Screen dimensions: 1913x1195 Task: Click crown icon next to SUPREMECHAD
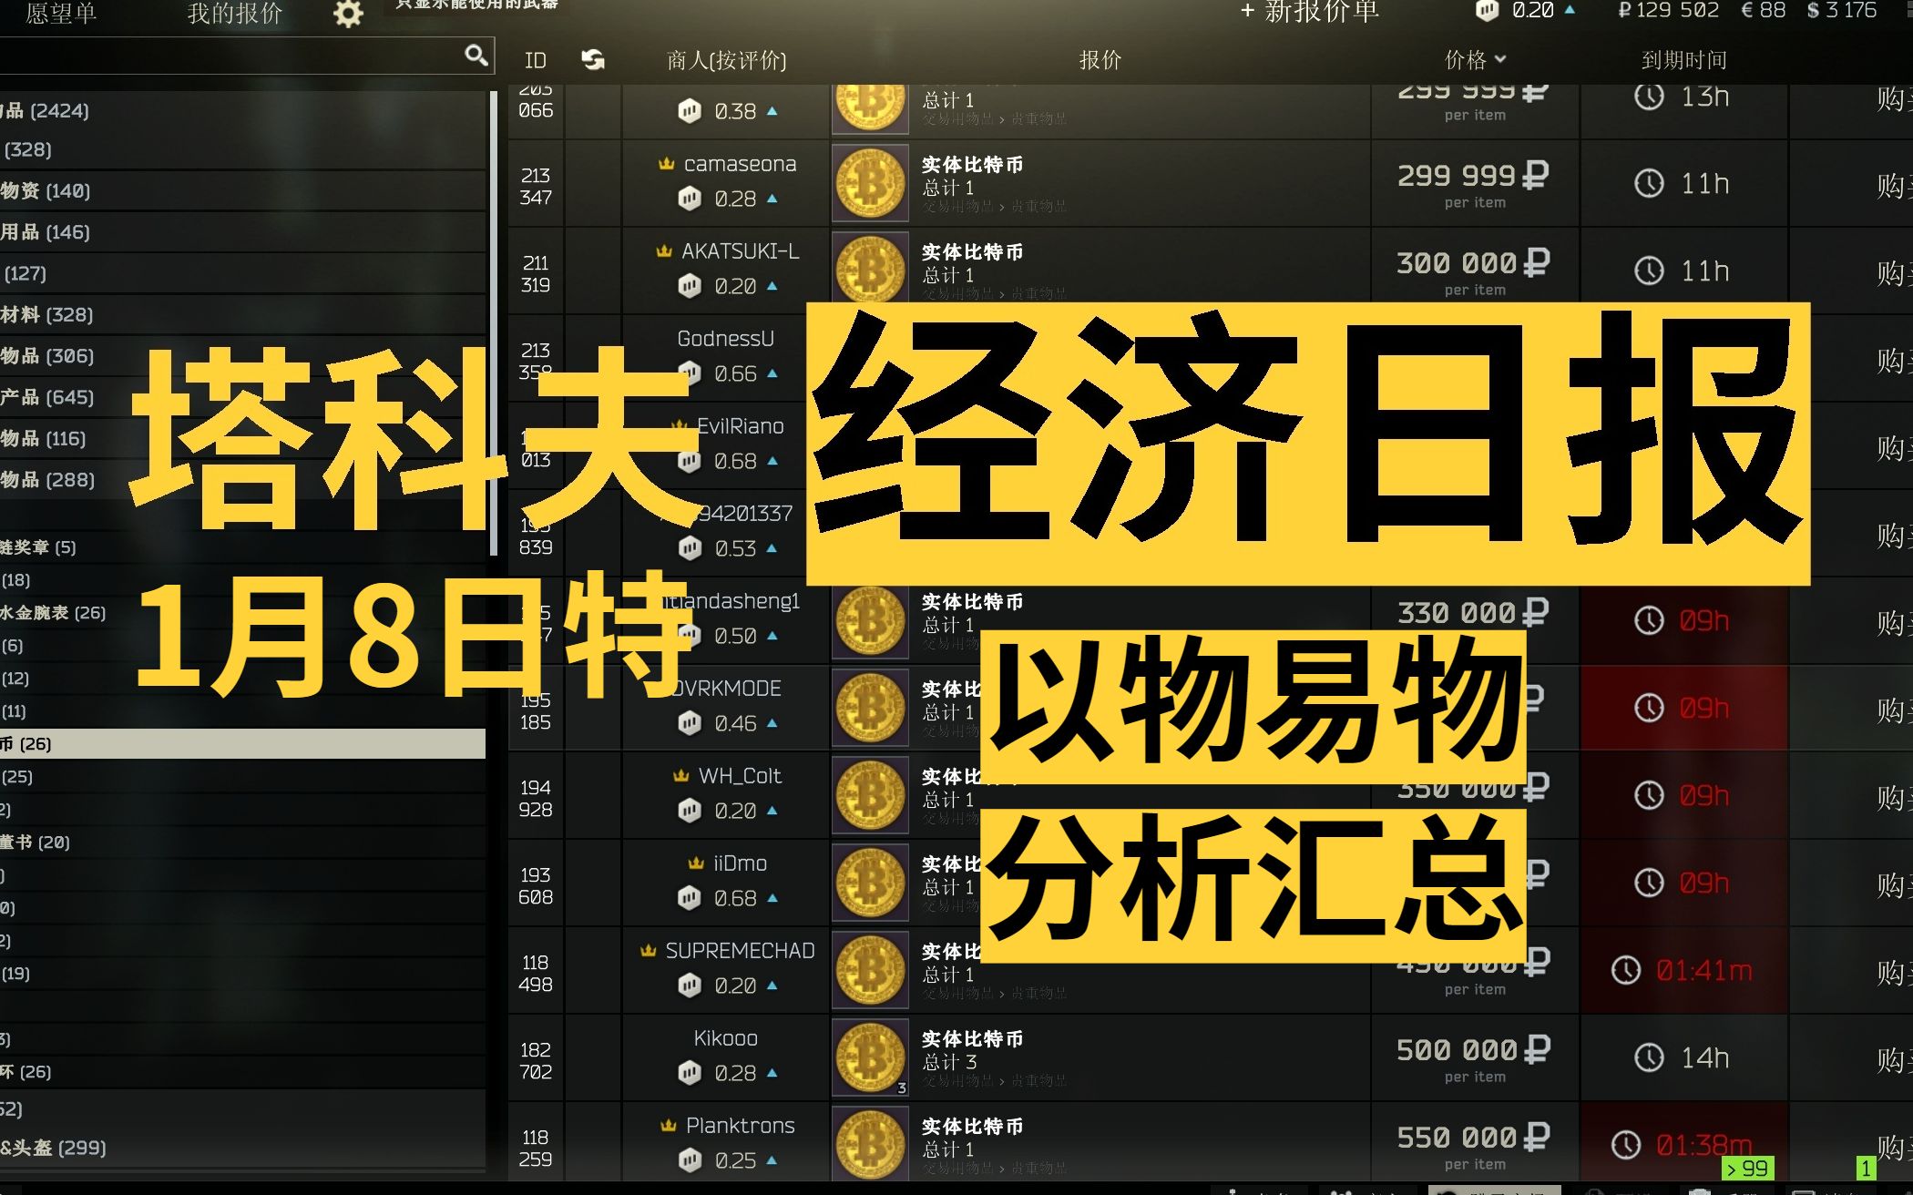(x=649, y=951)
